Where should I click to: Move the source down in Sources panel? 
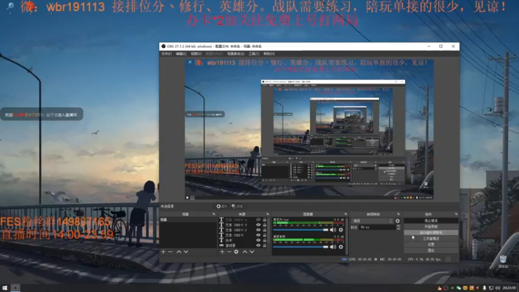tap(252, 252)
